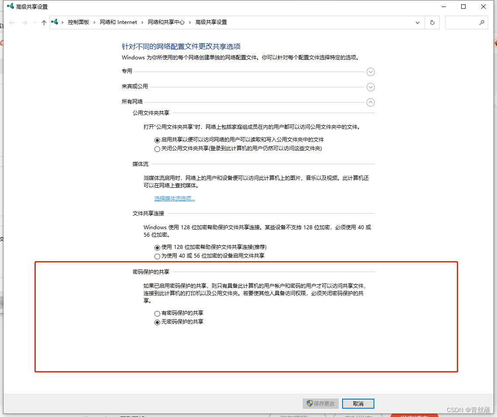Click 保存更改 button
The image size is (497, 417).
tap(320, 403)
